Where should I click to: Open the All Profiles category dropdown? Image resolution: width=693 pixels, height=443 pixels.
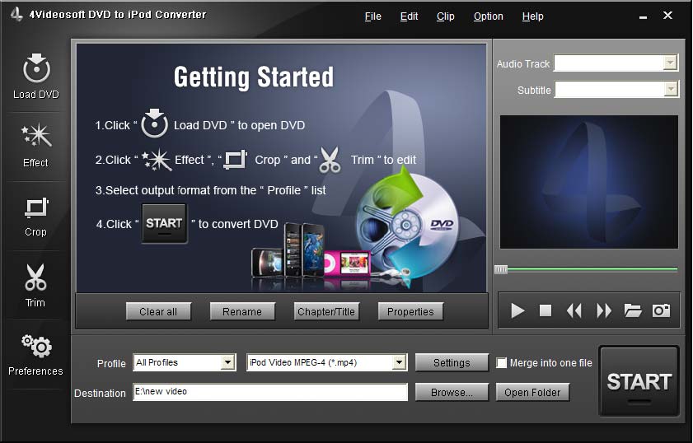tap(227, 362)
